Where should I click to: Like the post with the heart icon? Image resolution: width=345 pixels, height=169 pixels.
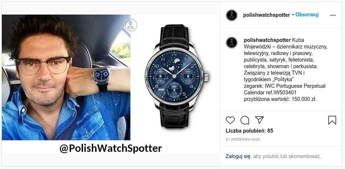[x=230, y=120]
